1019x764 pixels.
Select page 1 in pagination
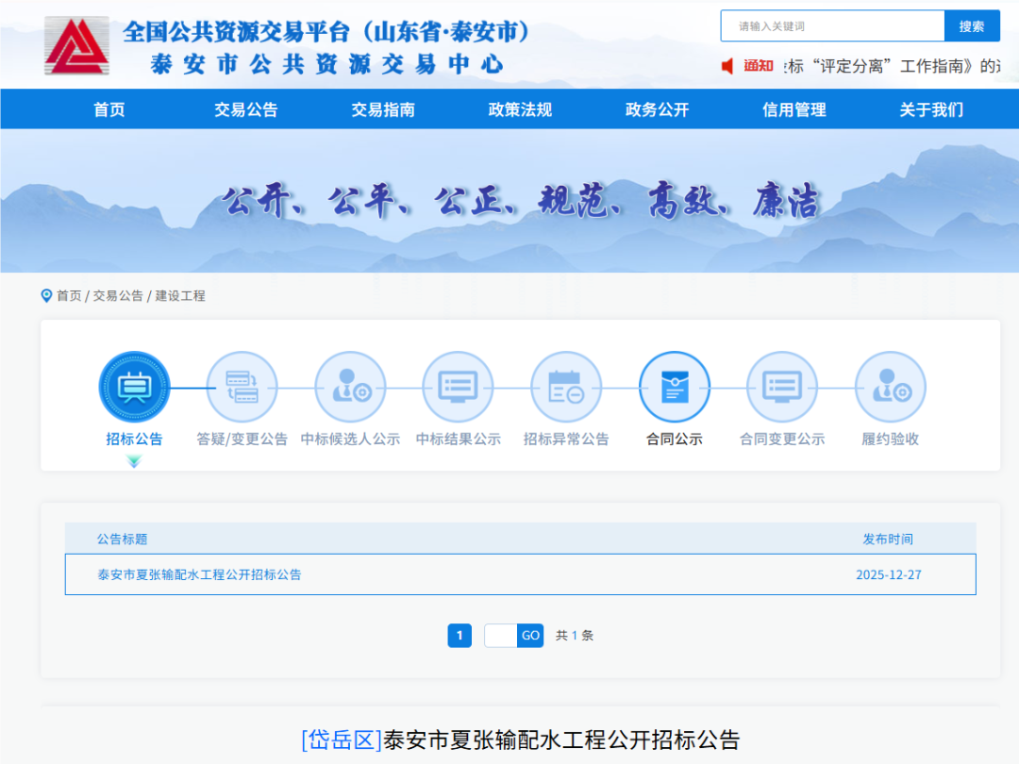point(459,636)
